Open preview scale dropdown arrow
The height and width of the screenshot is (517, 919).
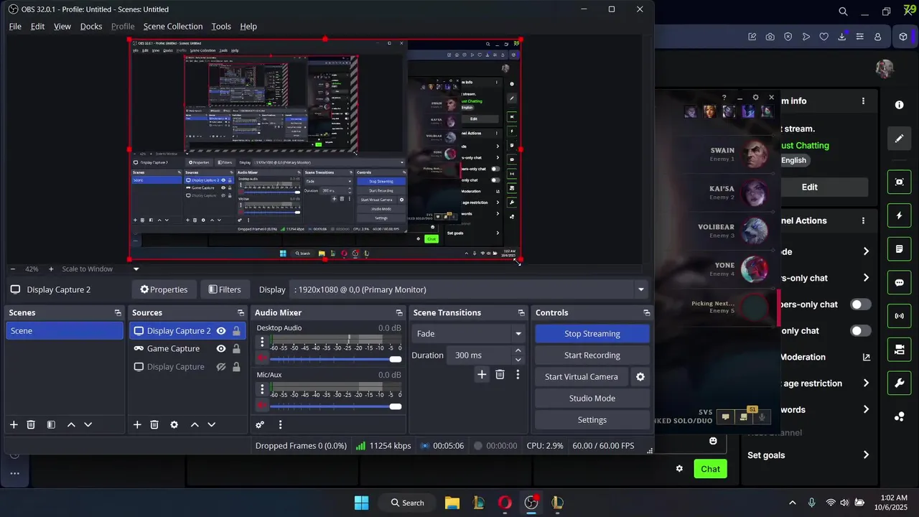136,269
